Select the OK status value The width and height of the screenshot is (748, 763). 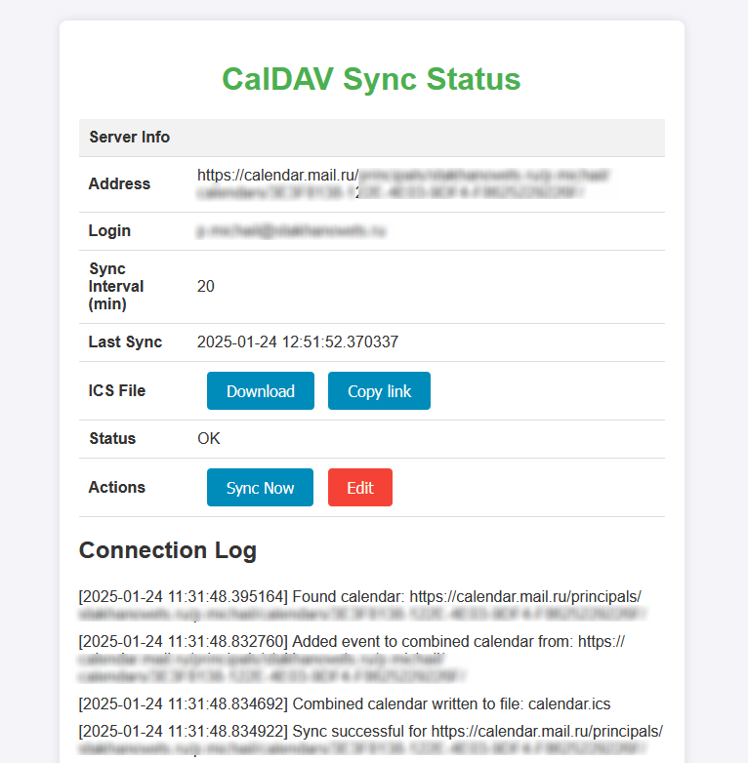(209, 439)
